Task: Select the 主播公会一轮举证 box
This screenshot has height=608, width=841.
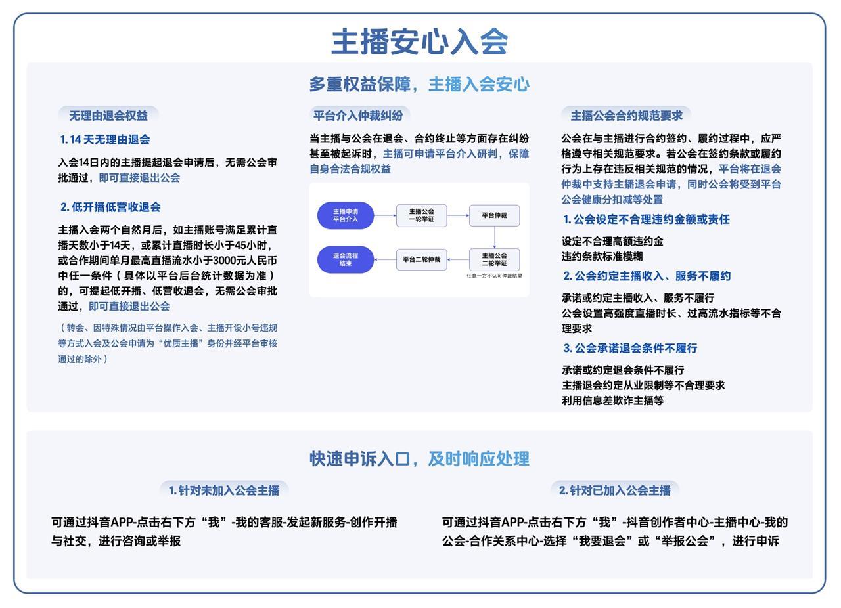Action: click(420, 215)
